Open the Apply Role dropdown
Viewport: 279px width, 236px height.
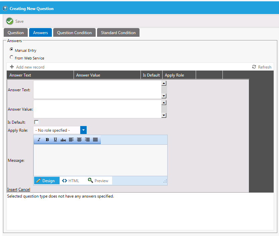click(x=83, y=130)
